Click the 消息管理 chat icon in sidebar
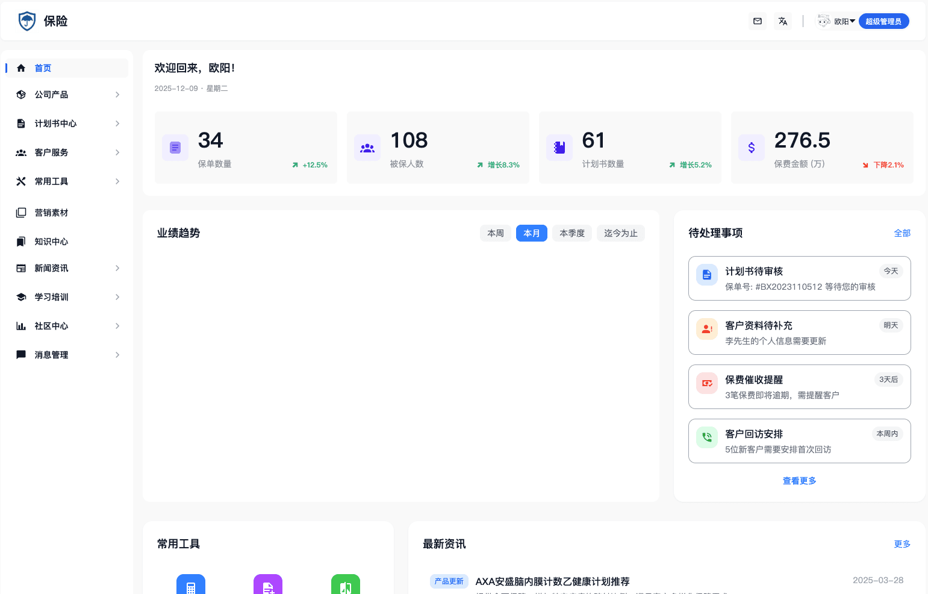This screenshot has height=594, width=928. pyautogui.click(x=20, y=354)
